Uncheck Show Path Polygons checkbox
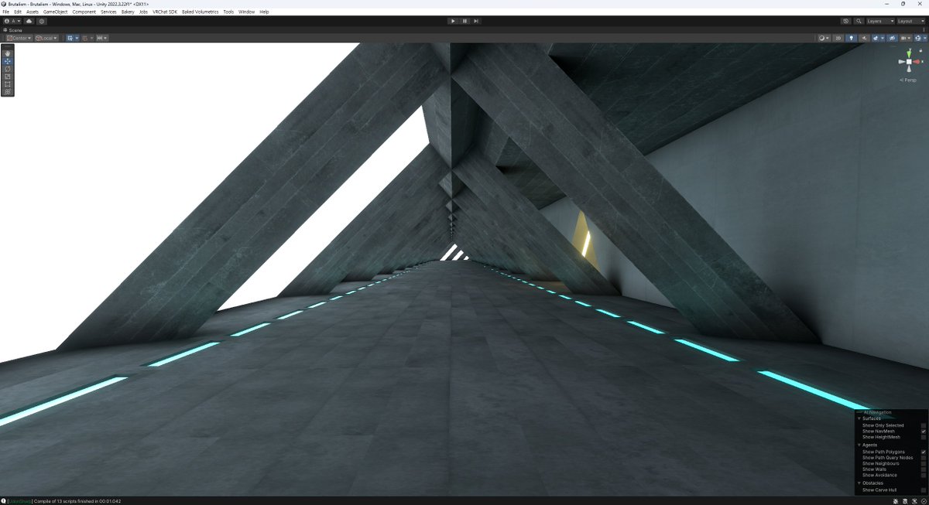Image resolution: width=929 pixels, height=505 pixels. [x=924, y=452]
